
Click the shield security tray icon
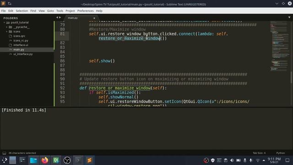212,160
